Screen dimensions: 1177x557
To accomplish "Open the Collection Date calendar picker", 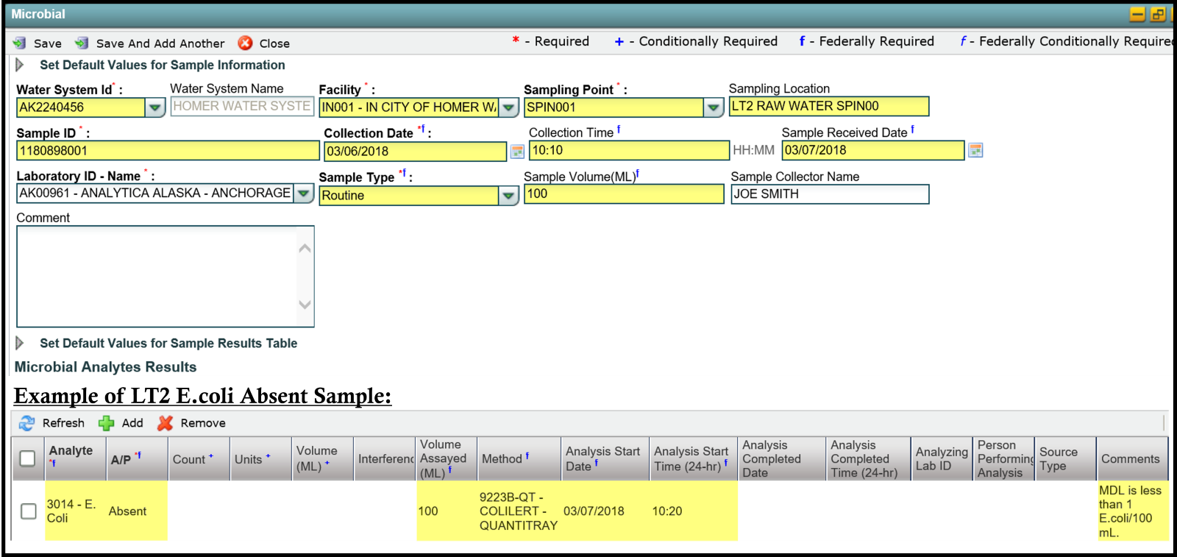I will click(x=518, y=152).
